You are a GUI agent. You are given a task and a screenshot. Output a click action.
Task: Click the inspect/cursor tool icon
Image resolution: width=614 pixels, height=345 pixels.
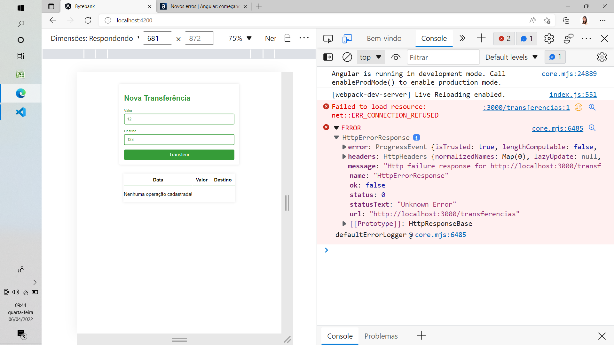[x=328, y=38]
